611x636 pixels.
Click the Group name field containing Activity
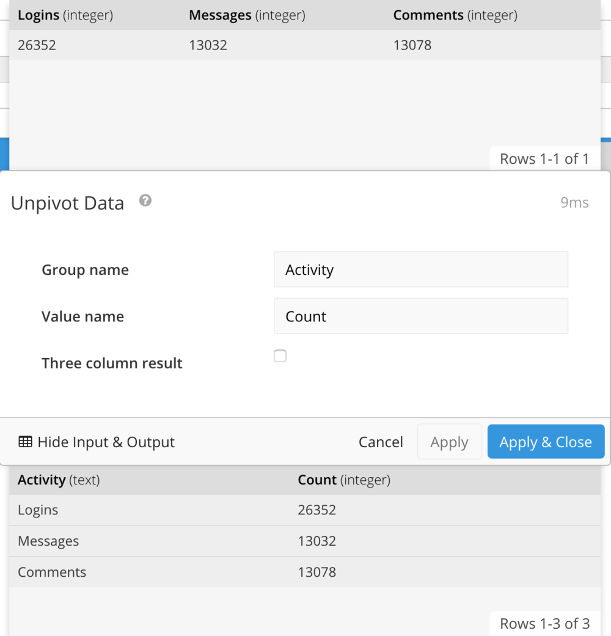tap(421, 269)
